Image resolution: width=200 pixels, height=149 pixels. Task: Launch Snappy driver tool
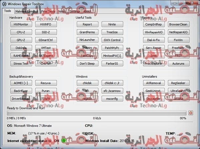tap(87, 48)
